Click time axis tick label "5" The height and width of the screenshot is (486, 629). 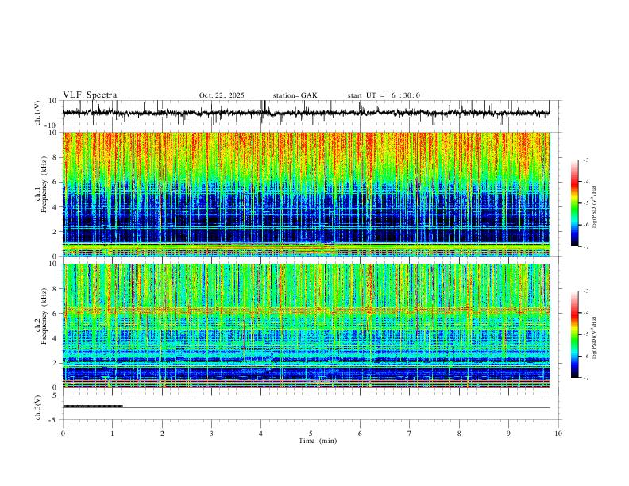311,434
